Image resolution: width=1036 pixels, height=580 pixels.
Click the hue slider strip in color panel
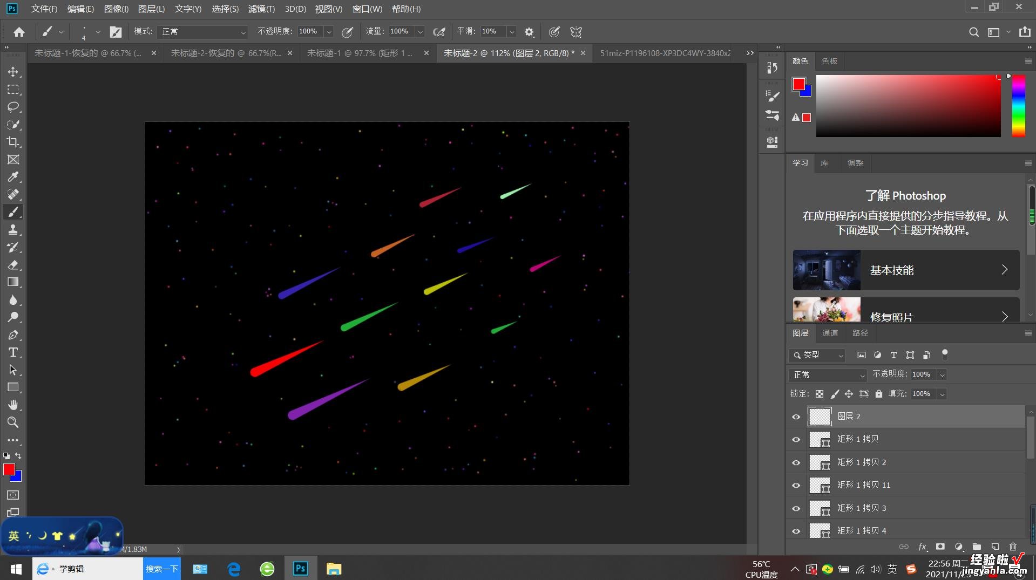click(x=1018, y=106)
